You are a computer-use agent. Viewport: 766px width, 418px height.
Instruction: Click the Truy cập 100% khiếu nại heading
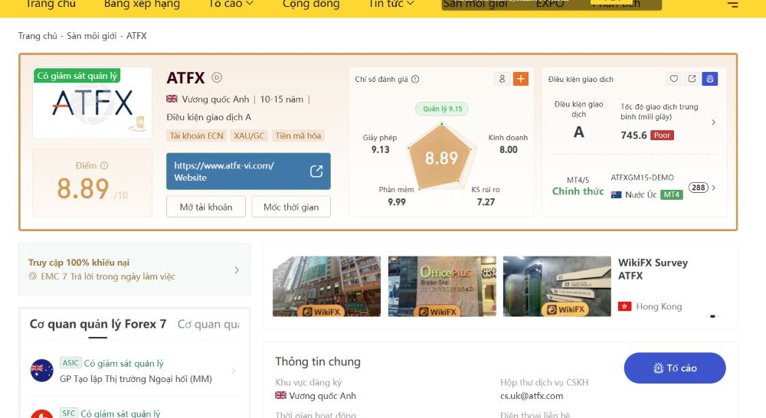pyautogui.click(x=79, y=263)
